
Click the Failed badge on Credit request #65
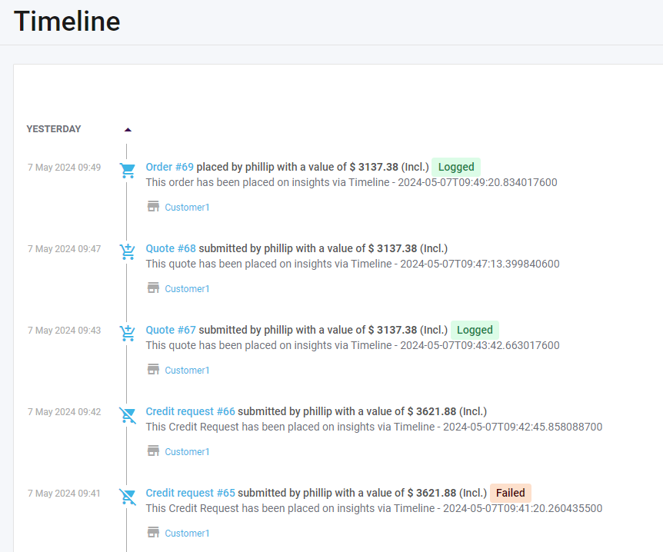[x=510, y=493]
